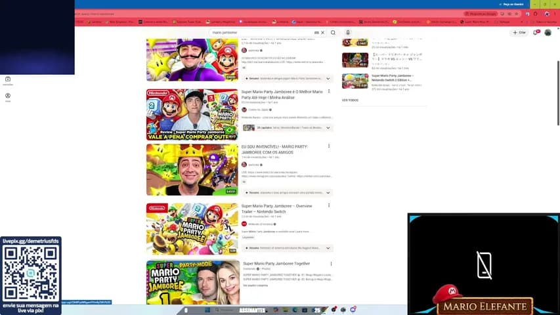Open the 'Super Mario Party Jamboree Together' playlist title
560x315 pixels.
coord(276,264)
